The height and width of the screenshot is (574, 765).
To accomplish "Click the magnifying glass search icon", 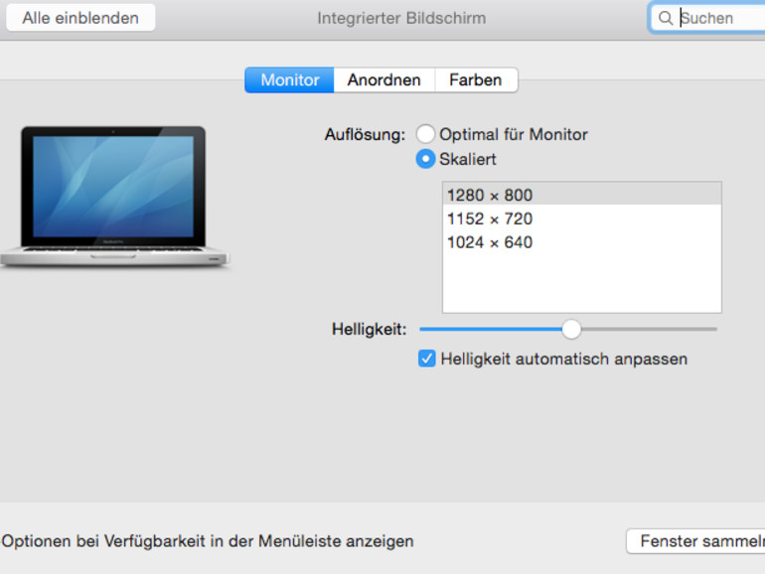I will point(665,18).
